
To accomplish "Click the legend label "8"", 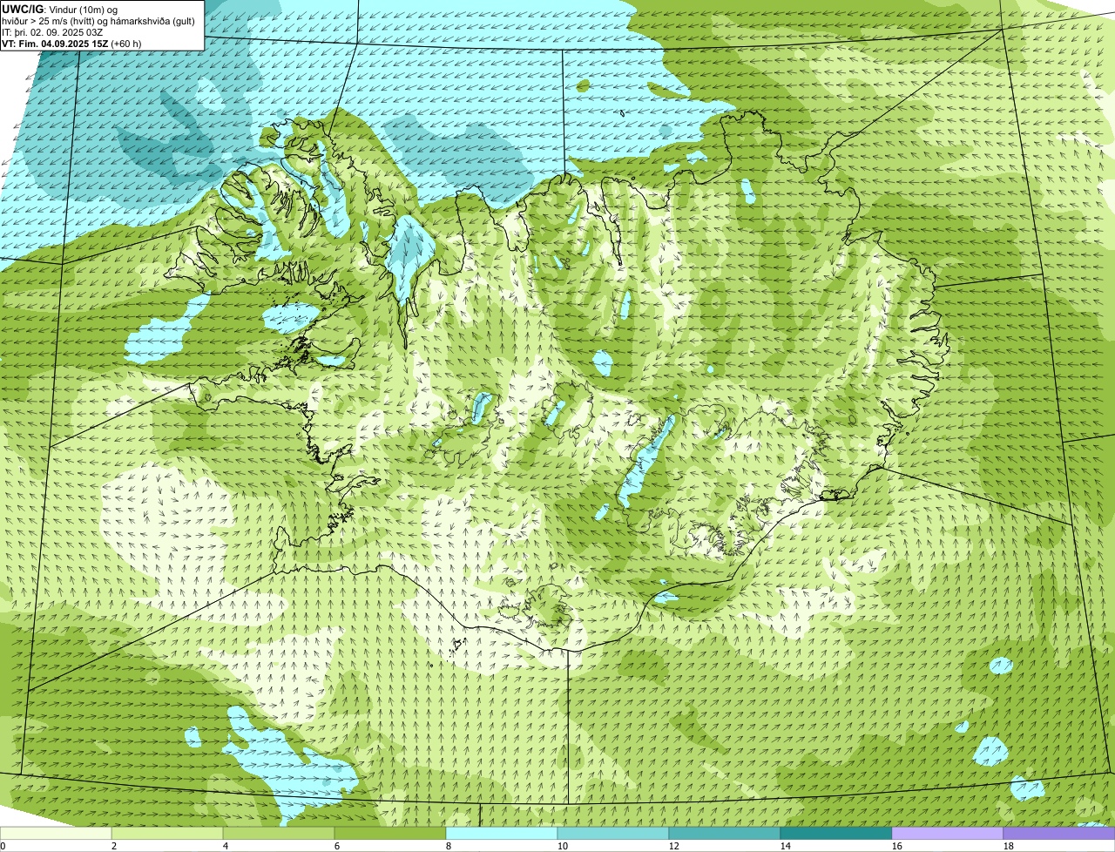I will pos(449,846).
